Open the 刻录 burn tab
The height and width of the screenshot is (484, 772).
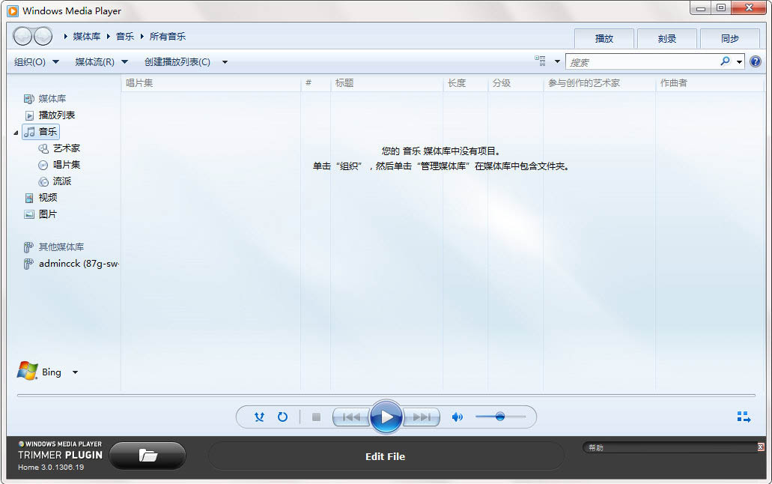(x=667, y=38)
